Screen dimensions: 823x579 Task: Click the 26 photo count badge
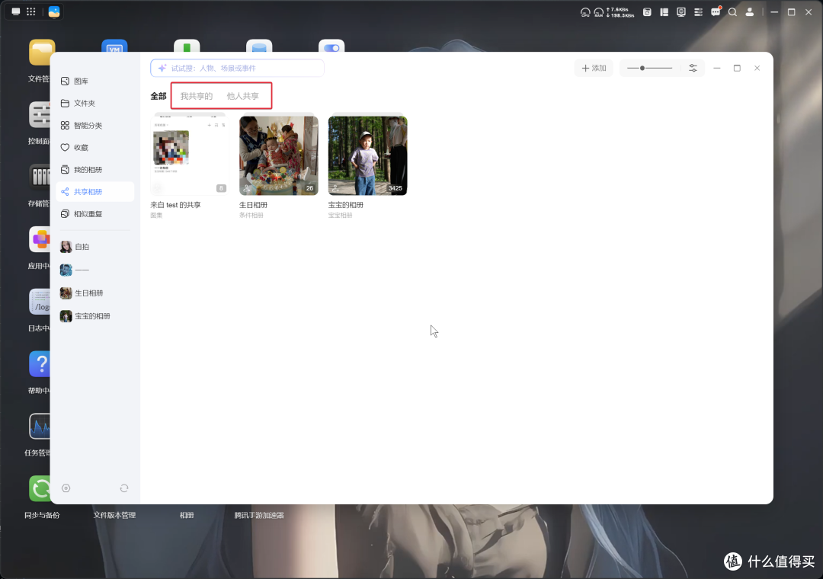pyautogui.click(x=309, y=188)
